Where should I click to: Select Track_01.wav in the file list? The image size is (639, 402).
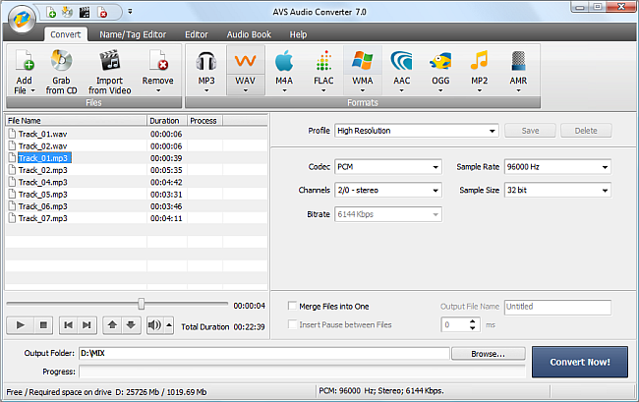tap(43, 134)
